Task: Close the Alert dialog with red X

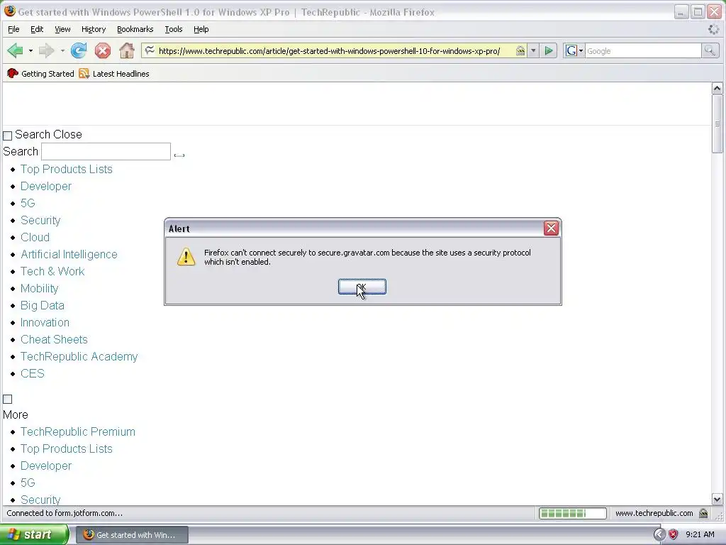Action: [x=551, y=228]
